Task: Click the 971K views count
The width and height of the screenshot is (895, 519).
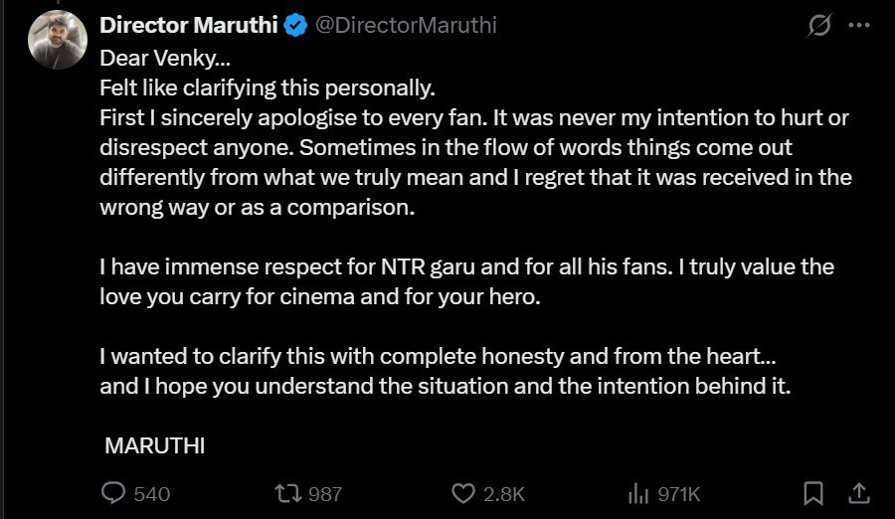Action: pos(680,494)
